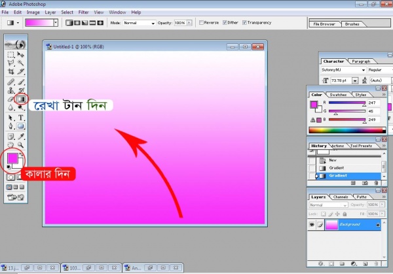Choose the Radial Gradient style icon
This screenshot has height=274, width=393.
(77, 23)
